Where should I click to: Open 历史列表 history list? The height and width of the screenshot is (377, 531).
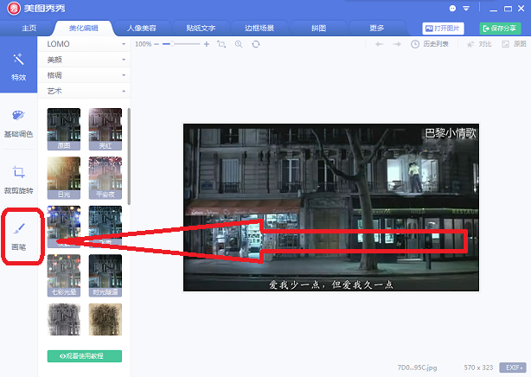[430, 44]
